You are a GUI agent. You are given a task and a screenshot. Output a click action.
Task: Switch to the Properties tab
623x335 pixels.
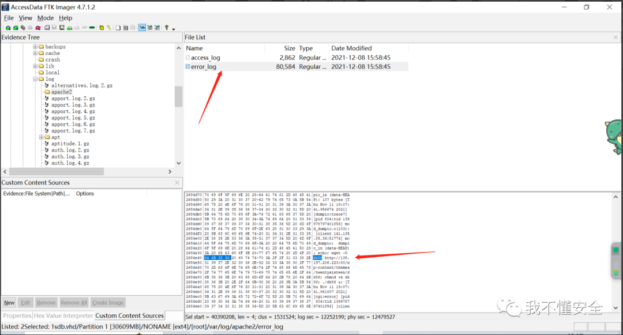click(17, 315)
